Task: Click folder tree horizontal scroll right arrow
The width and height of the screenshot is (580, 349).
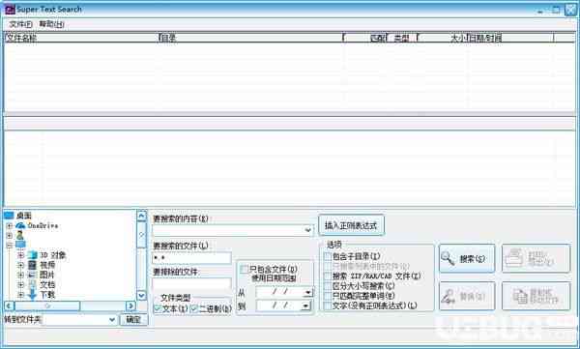Action: (x=130, y=305)
